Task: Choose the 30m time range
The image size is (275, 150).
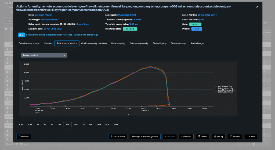Action: [x=21, y=125]
